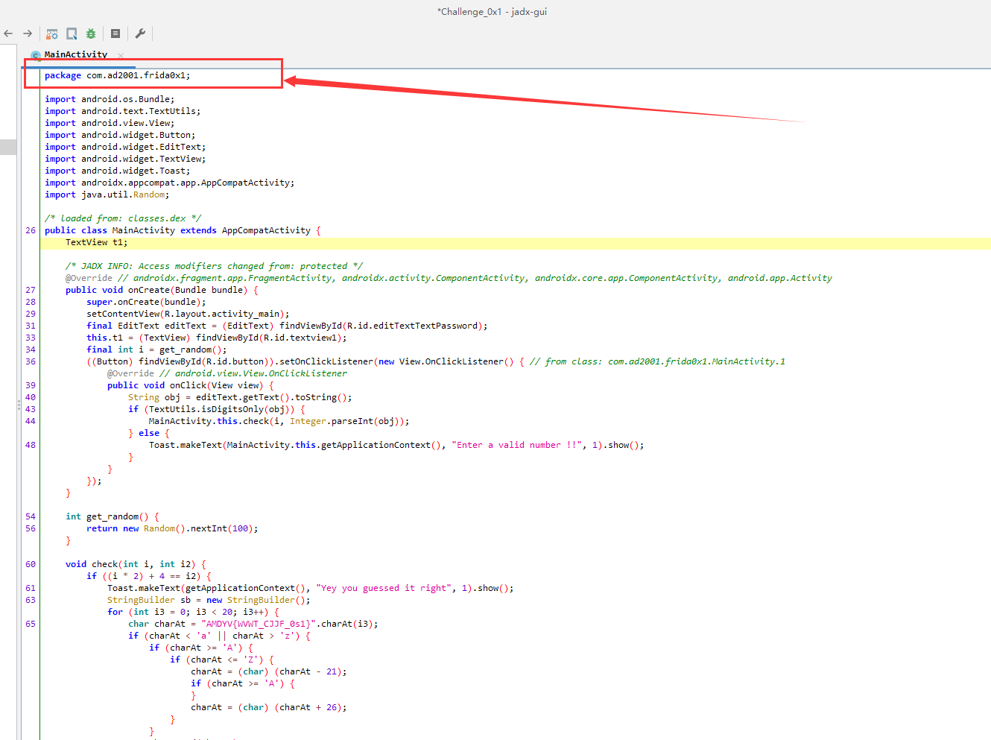Click line number 60 in gutter
Image resolution: width=991 pixels, height=740 pixels.
pyautogui.click(x=31, y=564)
